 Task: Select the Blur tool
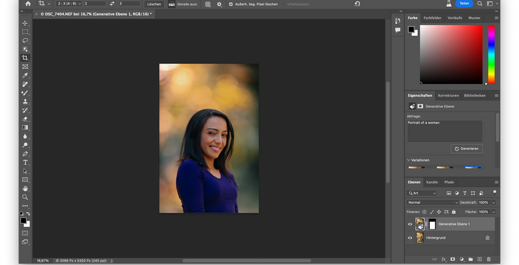pyautogui.click(x=25, y=136)
